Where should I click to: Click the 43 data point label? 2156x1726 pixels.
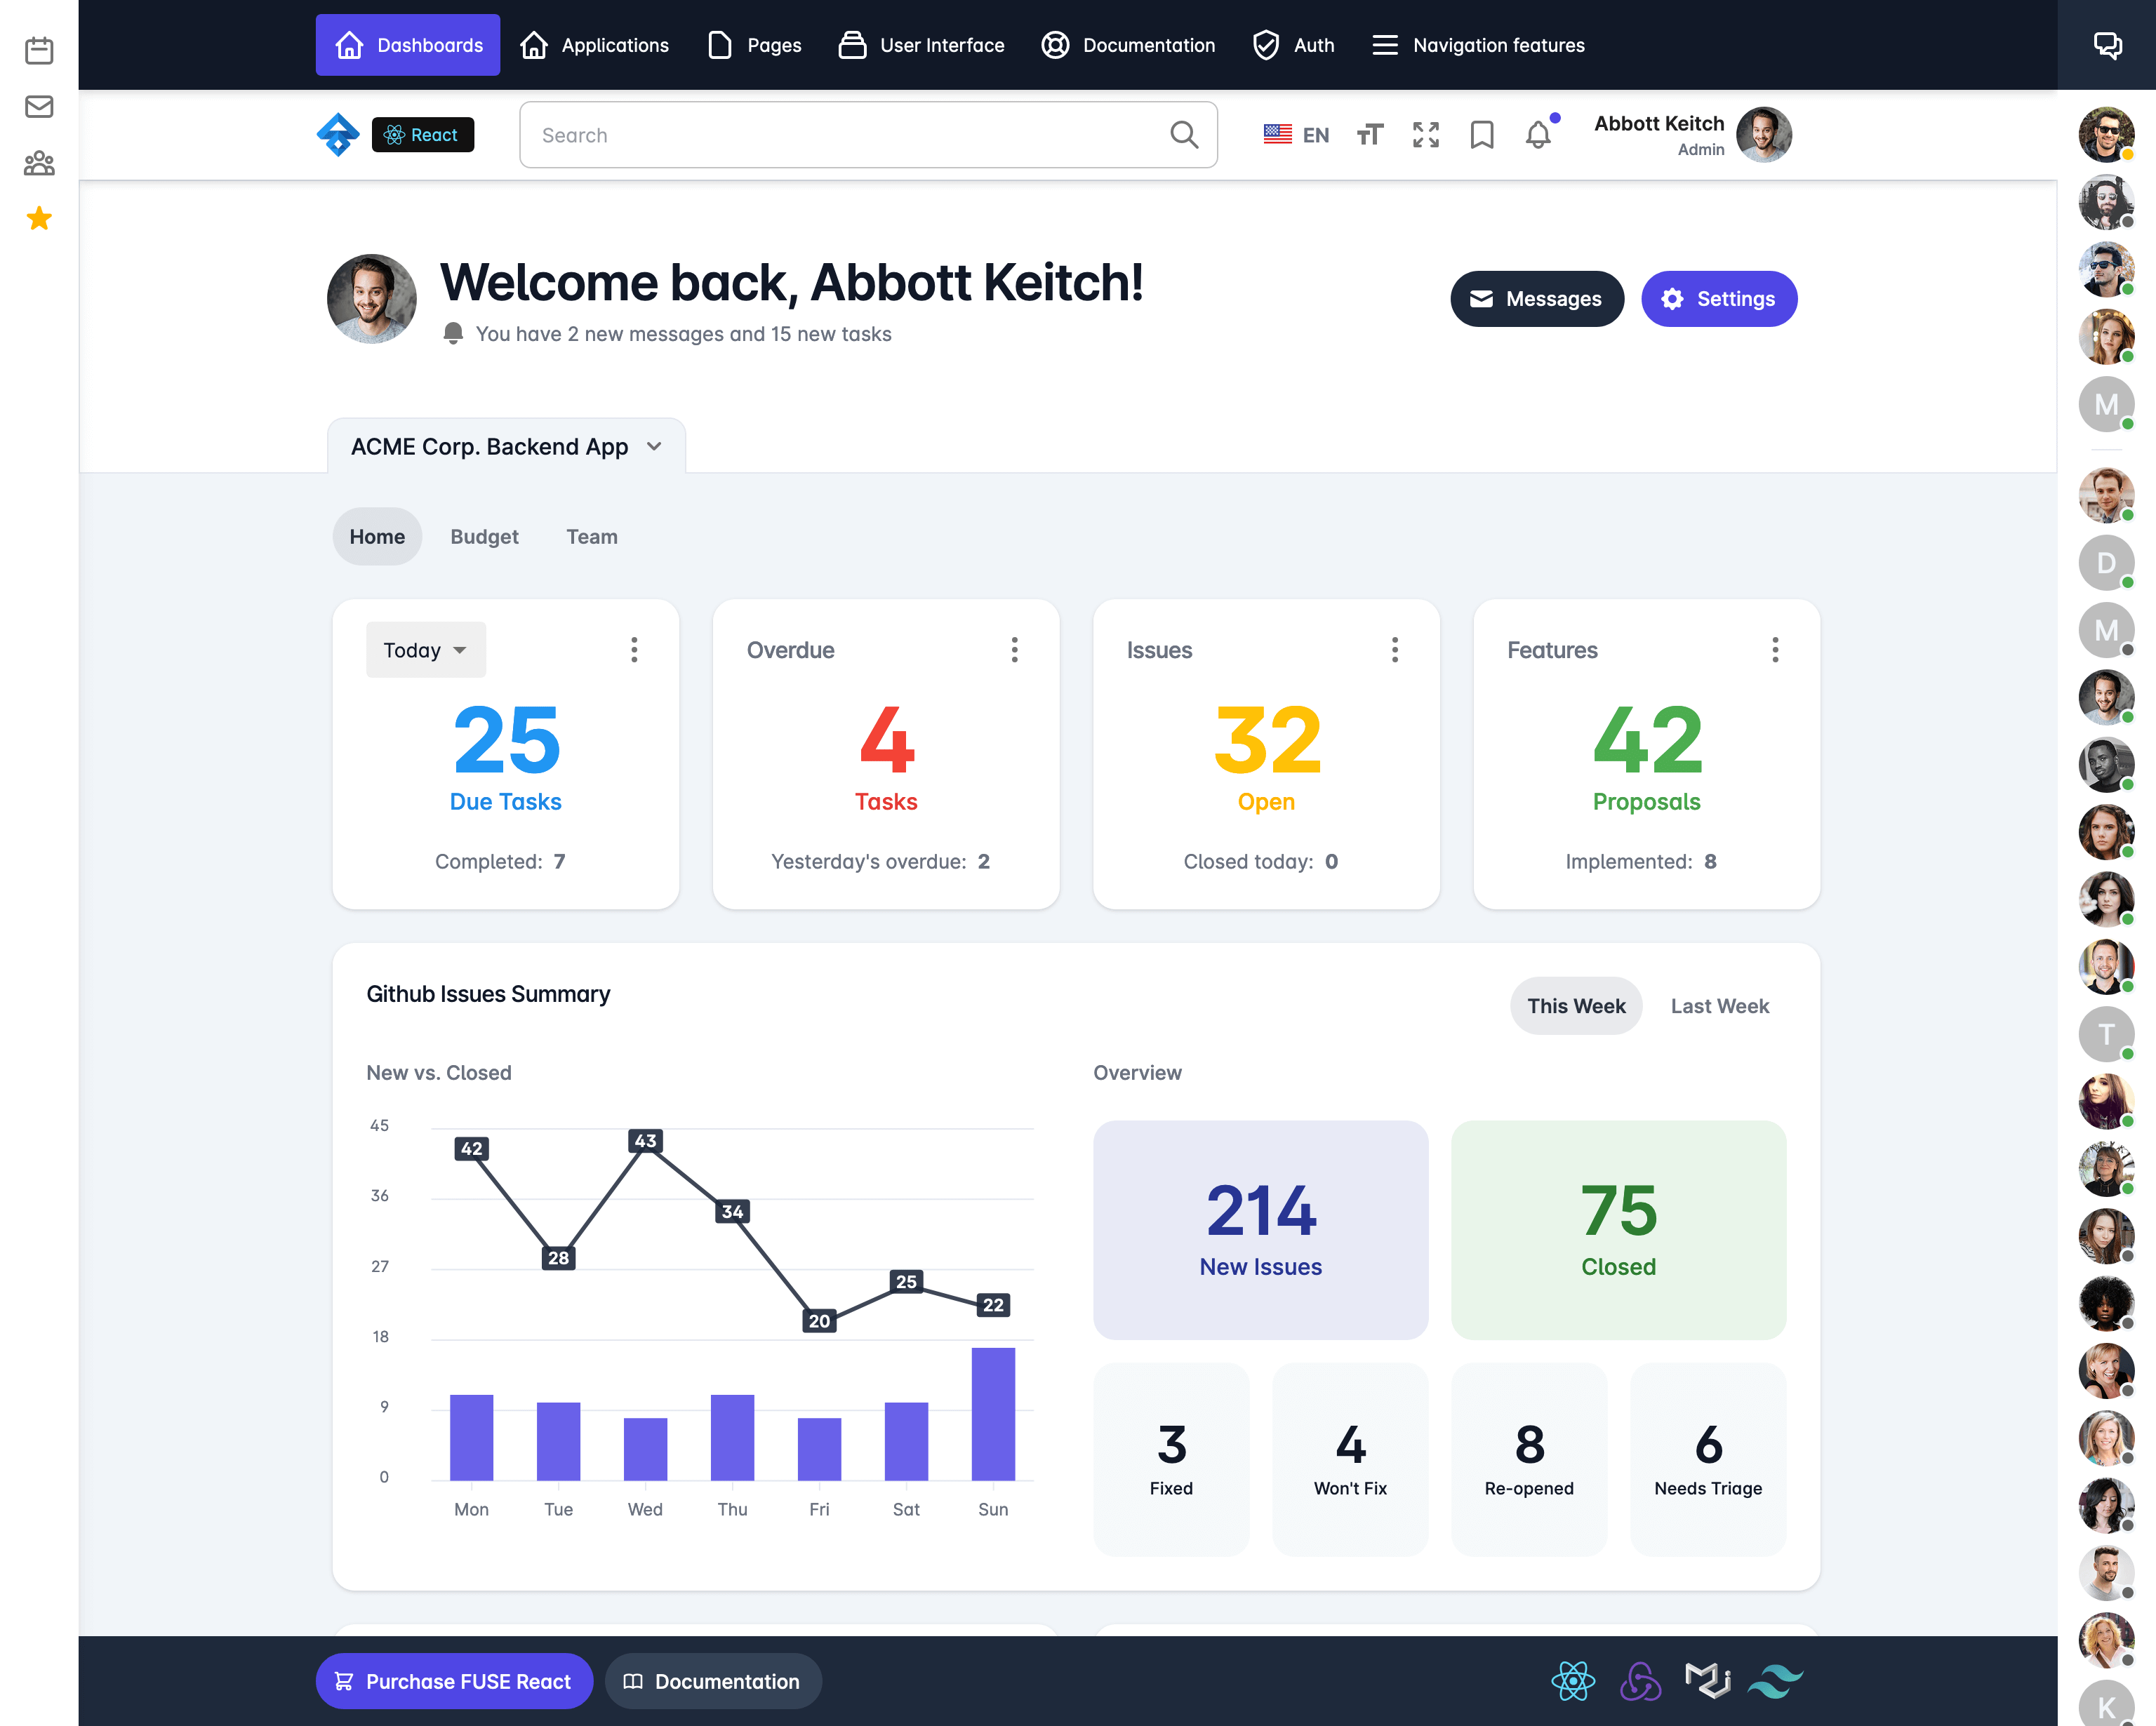(646, 1140)
